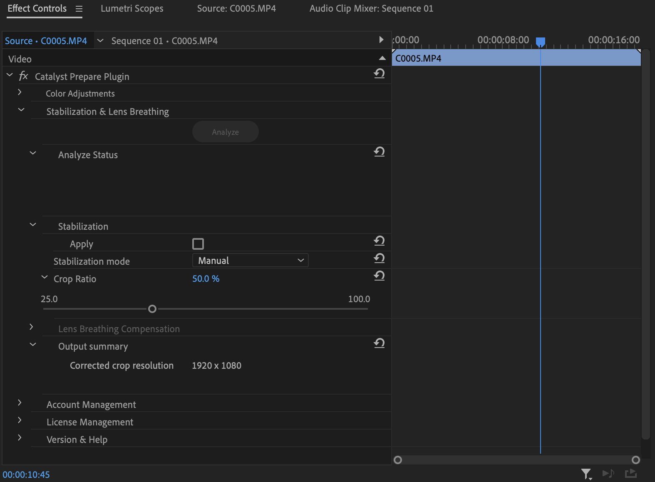Toggle the fx switch for Catalyst Prepare Plugin
Screen dimensions: 655x482
point(24,76)
